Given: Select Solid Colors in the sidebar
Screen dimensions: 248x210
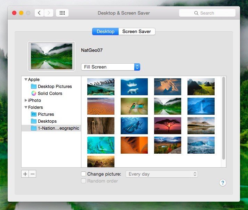Looking at the screenshot, I should point(51,93).
